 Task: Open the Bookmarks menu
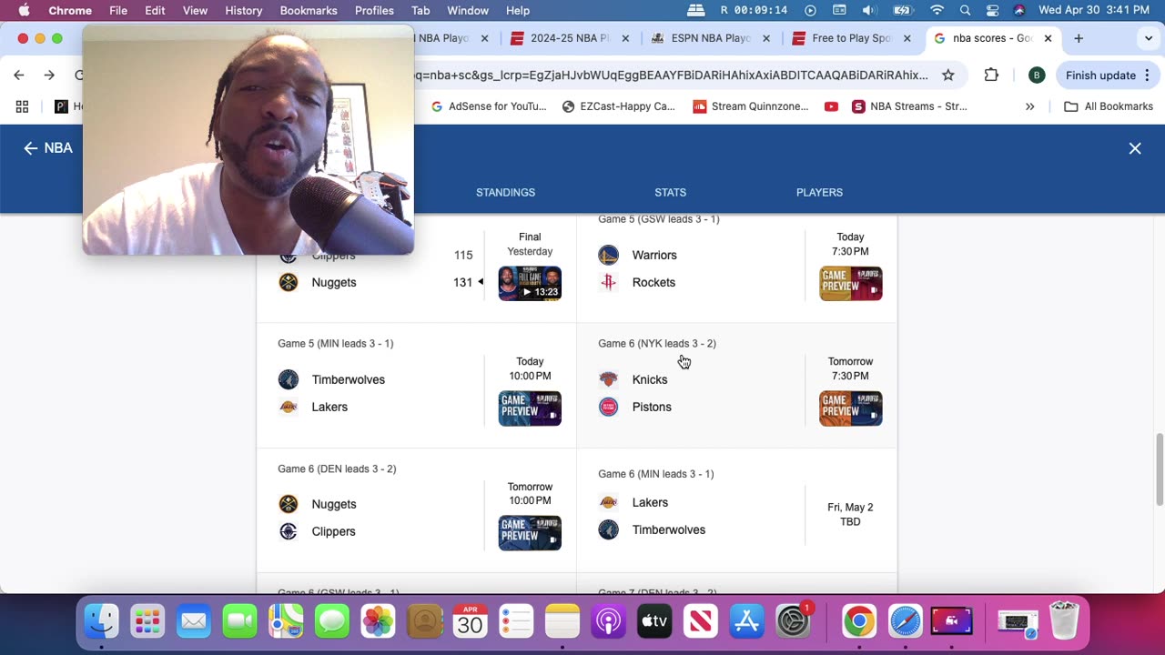[x=309, y=10]
